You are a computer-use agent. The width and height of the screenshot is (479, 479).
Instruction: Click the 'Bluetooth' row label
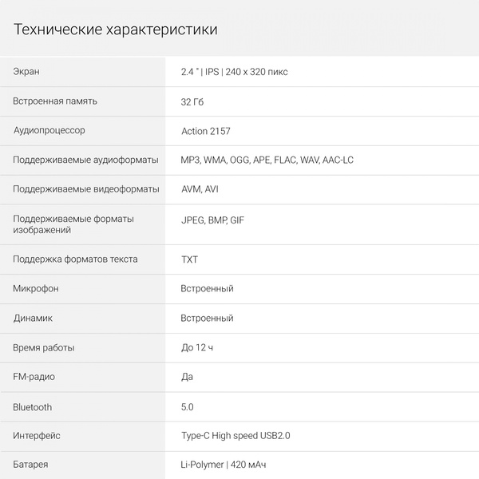pos(33,407)
